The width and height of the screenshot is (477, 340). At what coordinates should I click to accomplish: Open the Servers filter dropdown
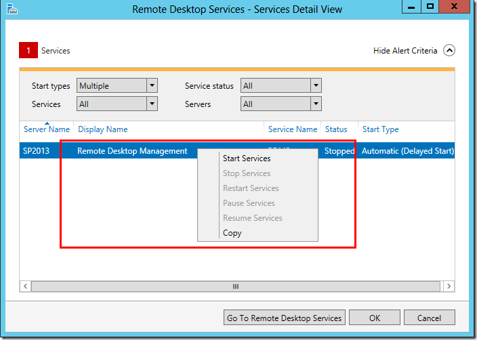[x=316, y=104]
